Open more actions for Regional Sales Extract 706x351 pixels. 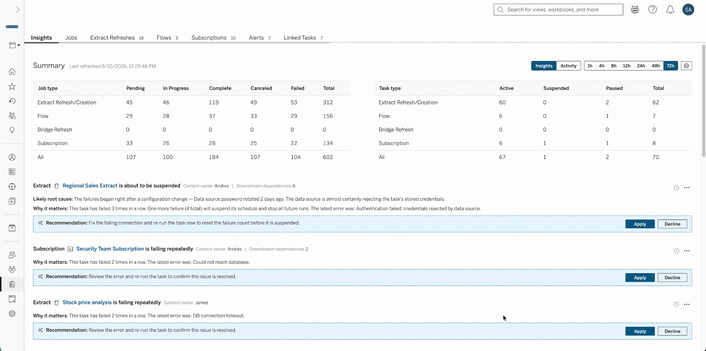pyautogui.click(x=687, y=188)
